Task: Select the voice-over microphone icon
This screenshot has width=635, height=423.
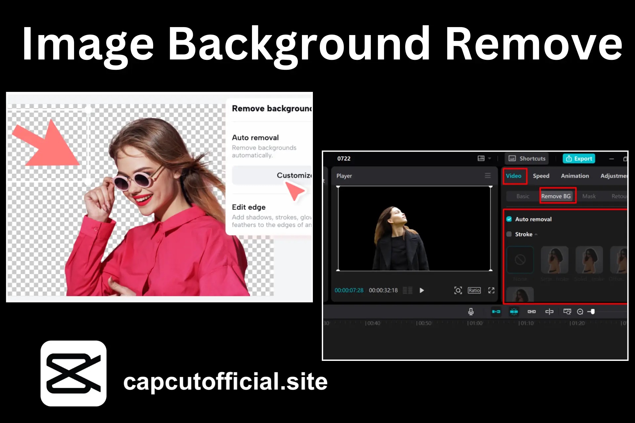Action: (x=471, y=312)
